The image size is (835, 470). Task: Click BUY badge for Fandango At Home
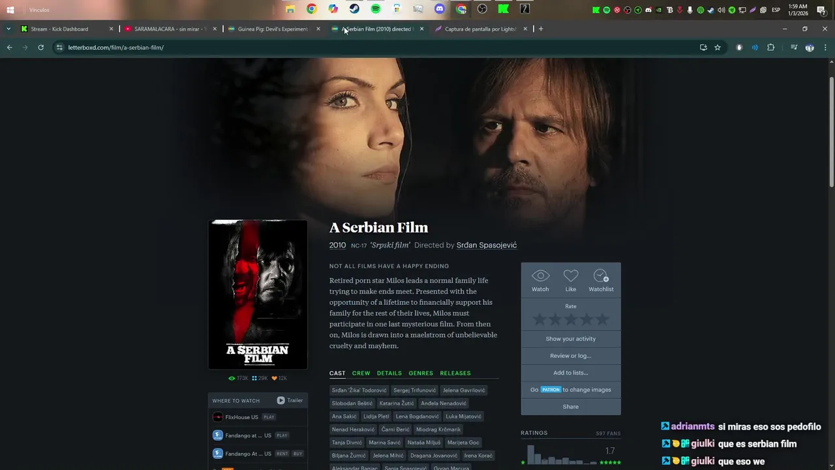pos(297,454)
